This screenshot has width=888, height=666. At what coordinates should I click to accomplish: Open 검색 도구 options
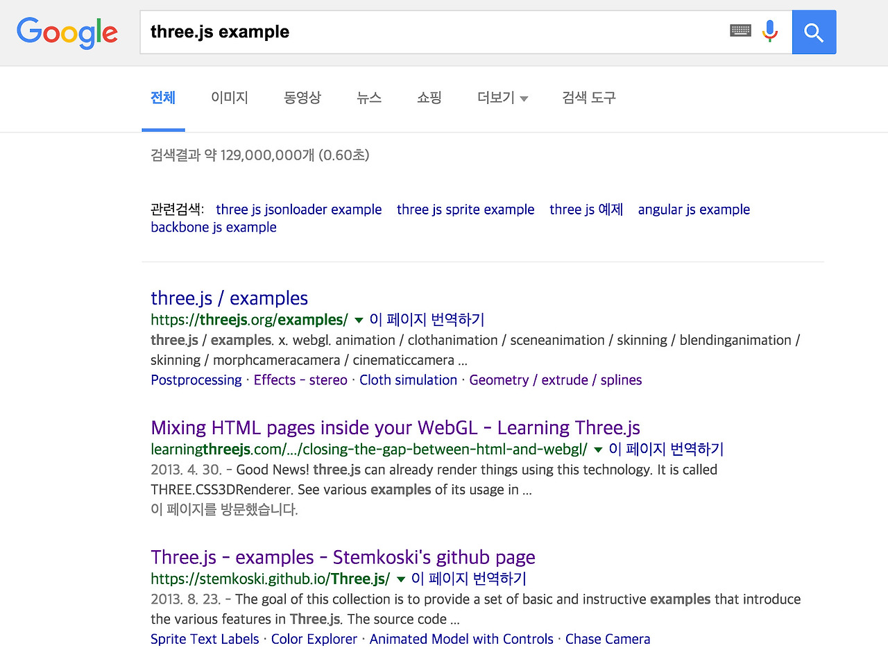point(588,98)
